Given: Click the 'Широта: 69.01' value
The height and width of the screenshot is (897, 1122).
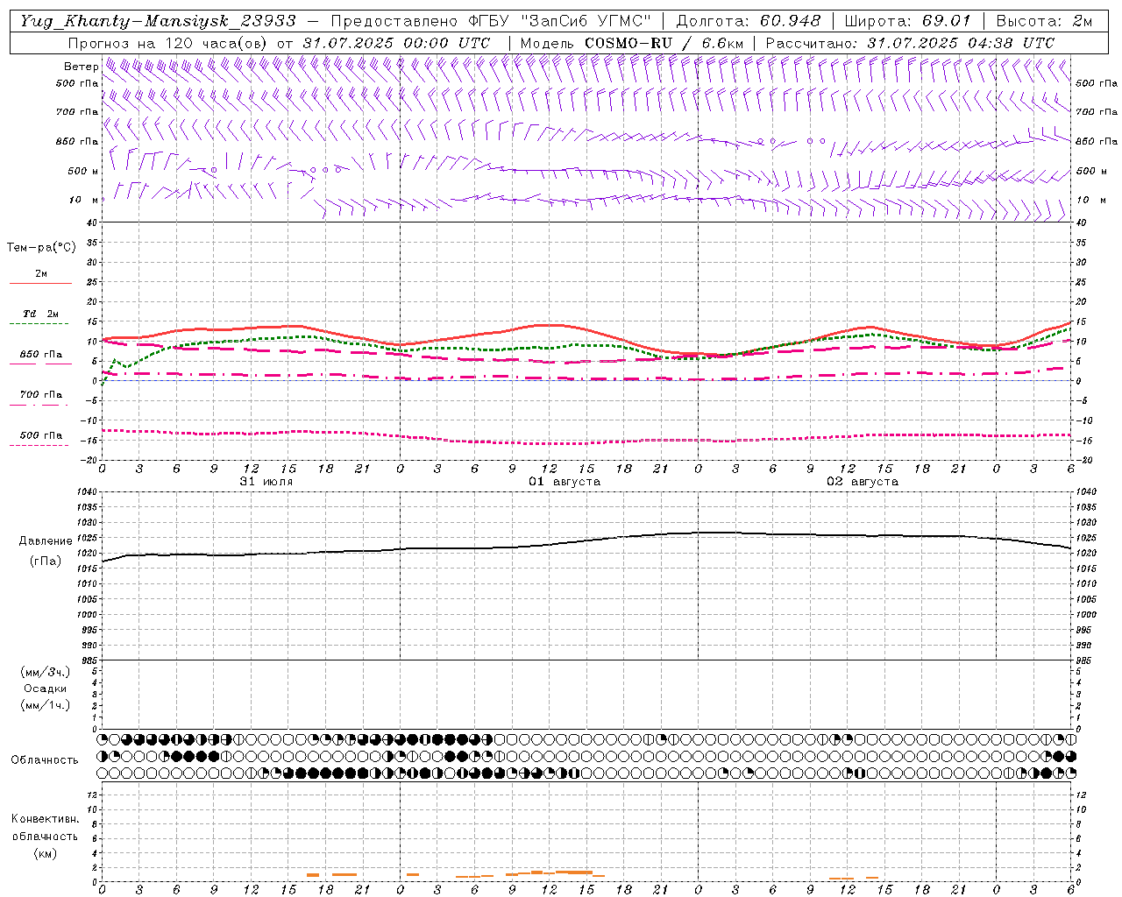Looking at the screenshot, I should tap(907, 21).
